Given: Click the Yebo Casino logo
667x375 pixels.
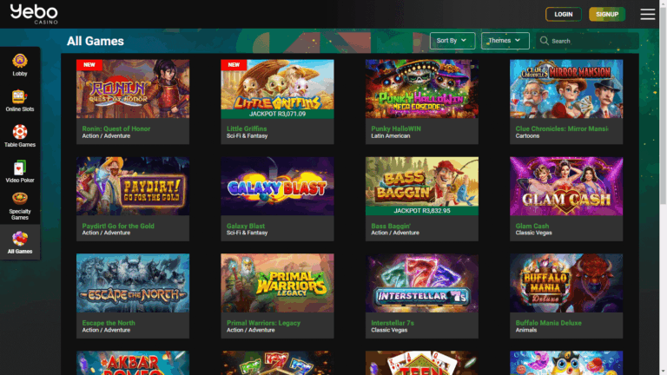Looking at the screenshot, I should tap(34, 14).
